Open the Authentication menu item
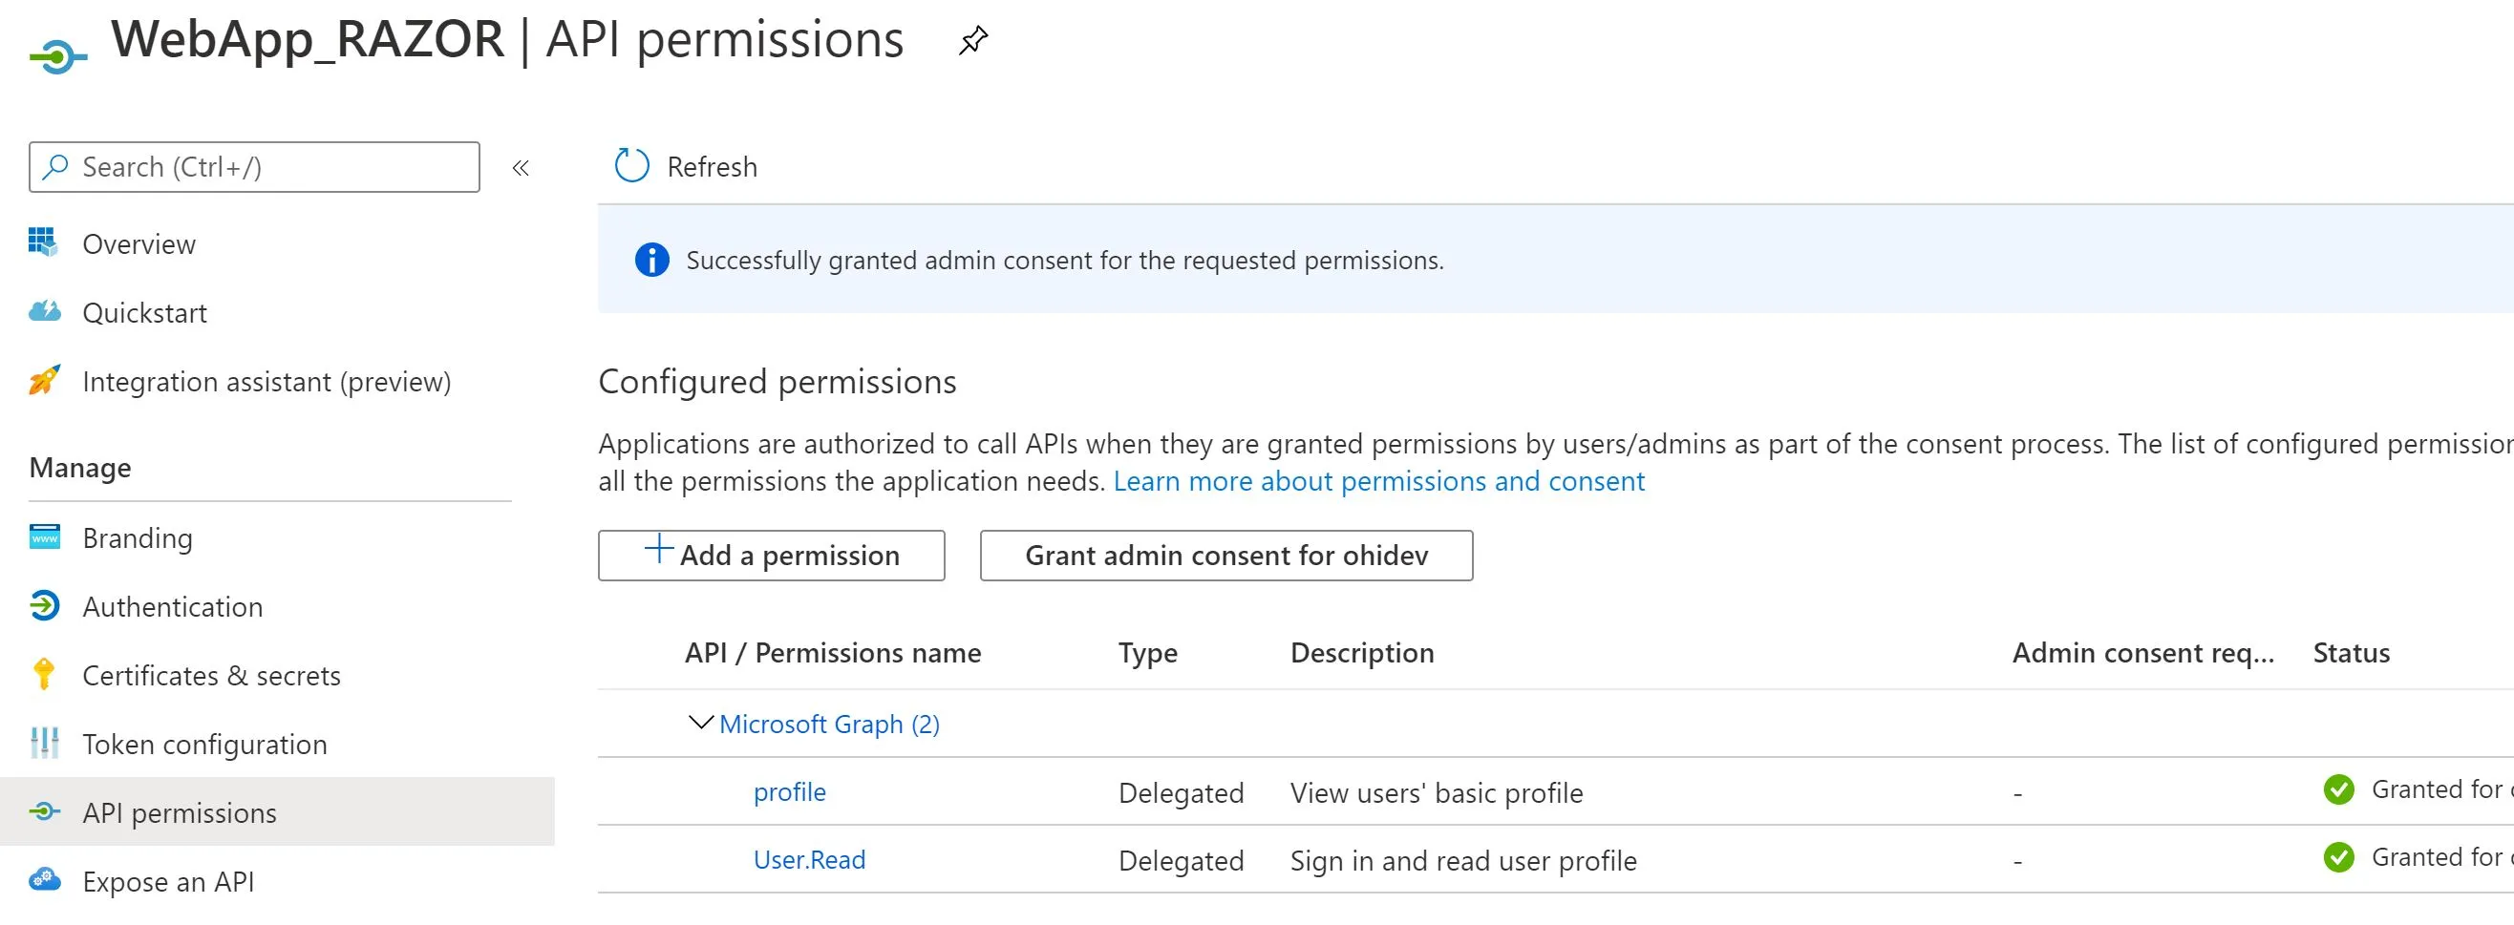The width and height of the screenshot is (2514, 925). point(173,607)
